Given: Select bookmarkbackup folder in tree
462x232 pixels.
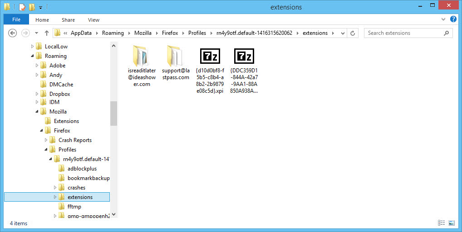Looking at the screenshot, I should [88, 178].
